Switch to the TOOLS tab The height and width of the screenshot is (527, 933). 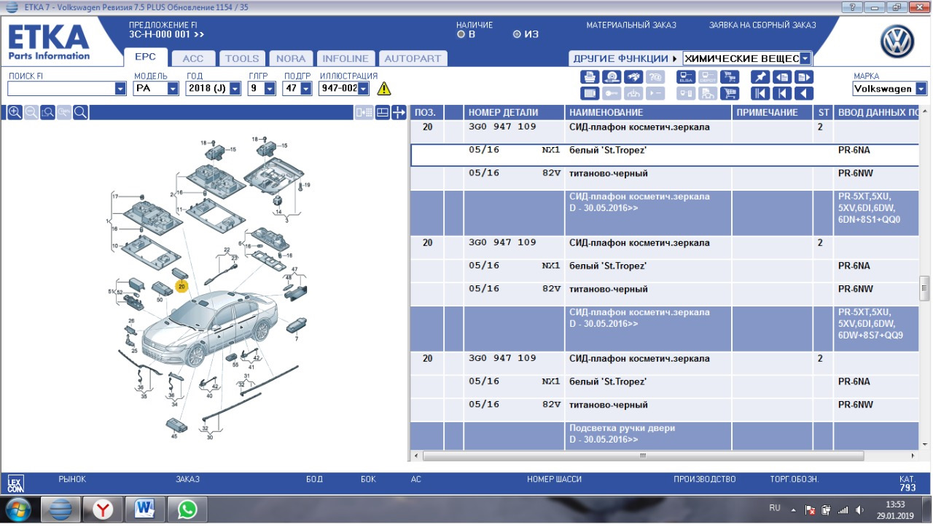242,58
